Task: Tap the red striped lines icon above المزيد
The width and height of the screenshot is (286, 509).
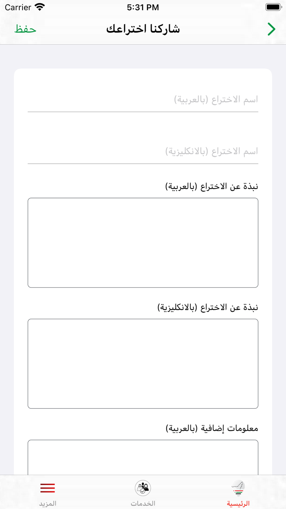Action: 47,488
